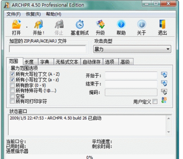Uncheck 所有小写拉丁文 (a - z)
183x159 pixels.
point(12,80)
